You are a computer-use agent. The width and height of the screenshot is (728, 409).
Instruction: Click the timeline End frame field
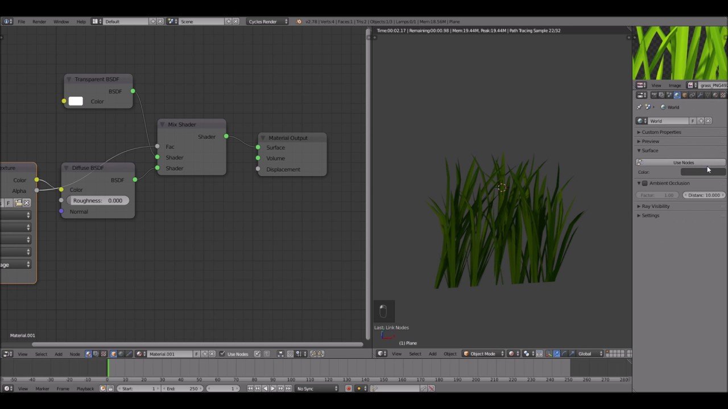pos(182,389)
